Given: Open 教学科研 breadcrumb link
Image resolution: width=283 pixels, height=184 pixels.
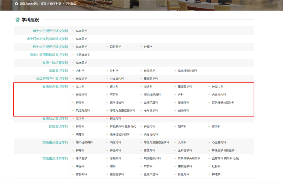Looking at the screenshot, I should point(56,4).
